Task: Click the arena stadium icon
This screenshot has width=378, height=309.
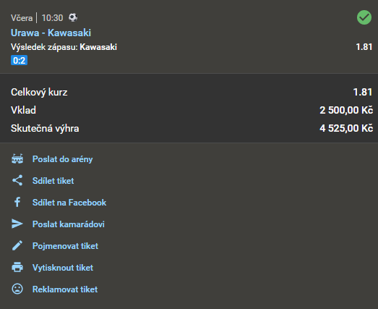Action: pyautogui.click(x=17, y=159)
